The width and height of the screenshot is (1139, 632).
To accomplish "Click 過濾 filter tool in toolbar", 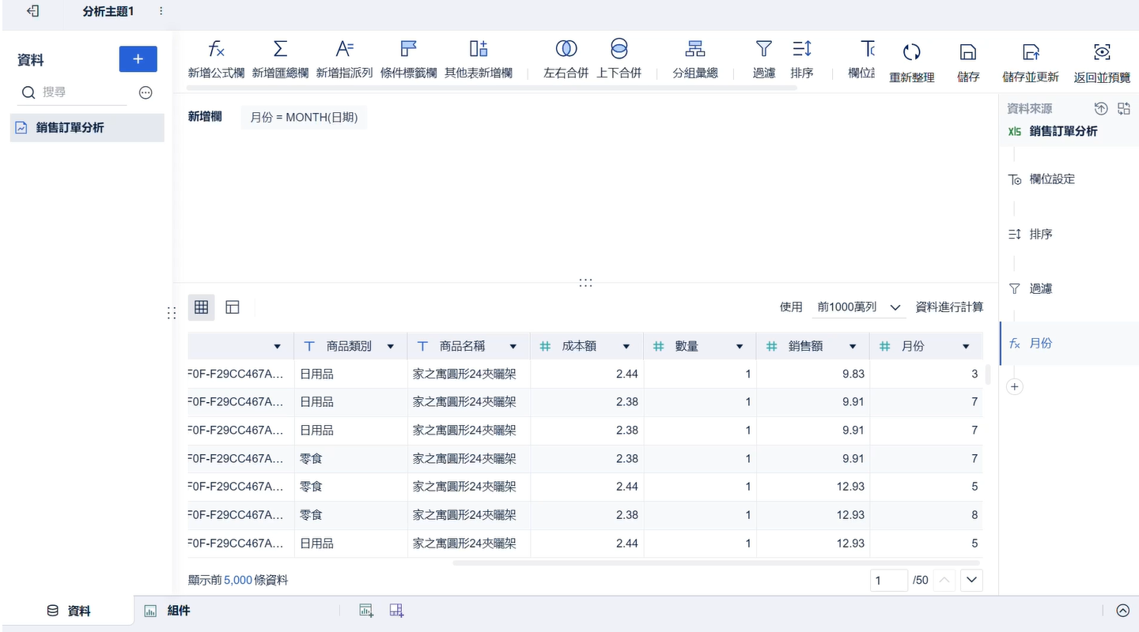I will (763, 60).
